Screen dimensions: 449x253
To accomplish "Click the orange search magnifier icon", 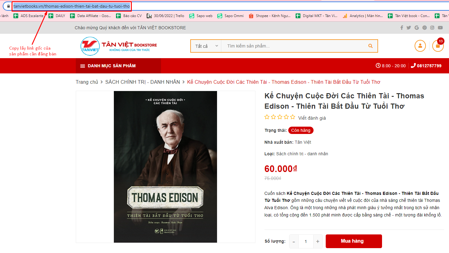I will coord(370,46).
